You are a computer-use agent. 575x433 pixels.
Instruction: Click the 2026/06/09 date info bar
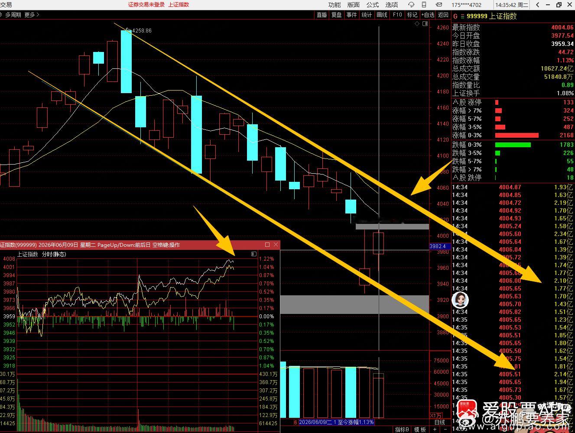[x=336, y=422]
